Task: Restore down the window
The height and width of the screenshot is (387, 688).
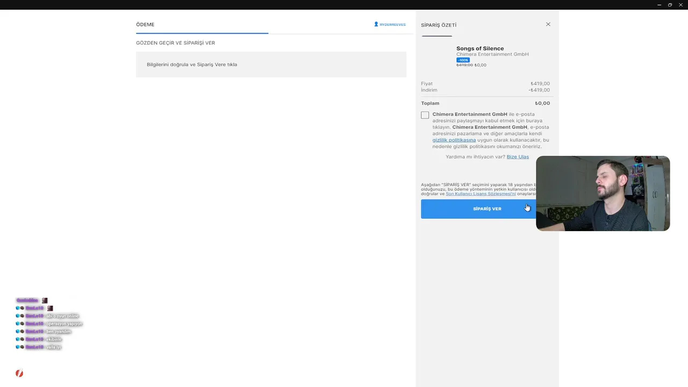Action: tap(670, 5)
